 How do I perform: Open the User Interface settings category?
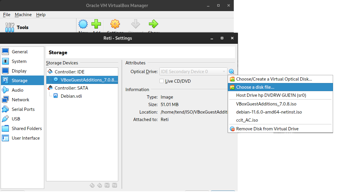coord(22,138)
